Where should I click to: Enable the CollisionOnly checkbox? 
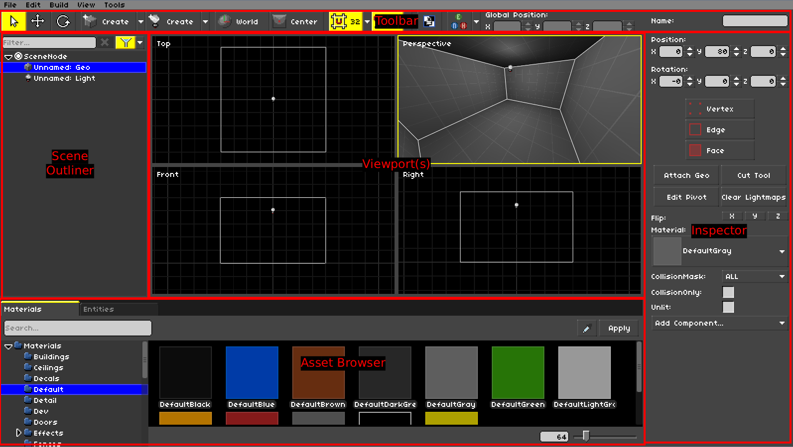click(728, 292)
